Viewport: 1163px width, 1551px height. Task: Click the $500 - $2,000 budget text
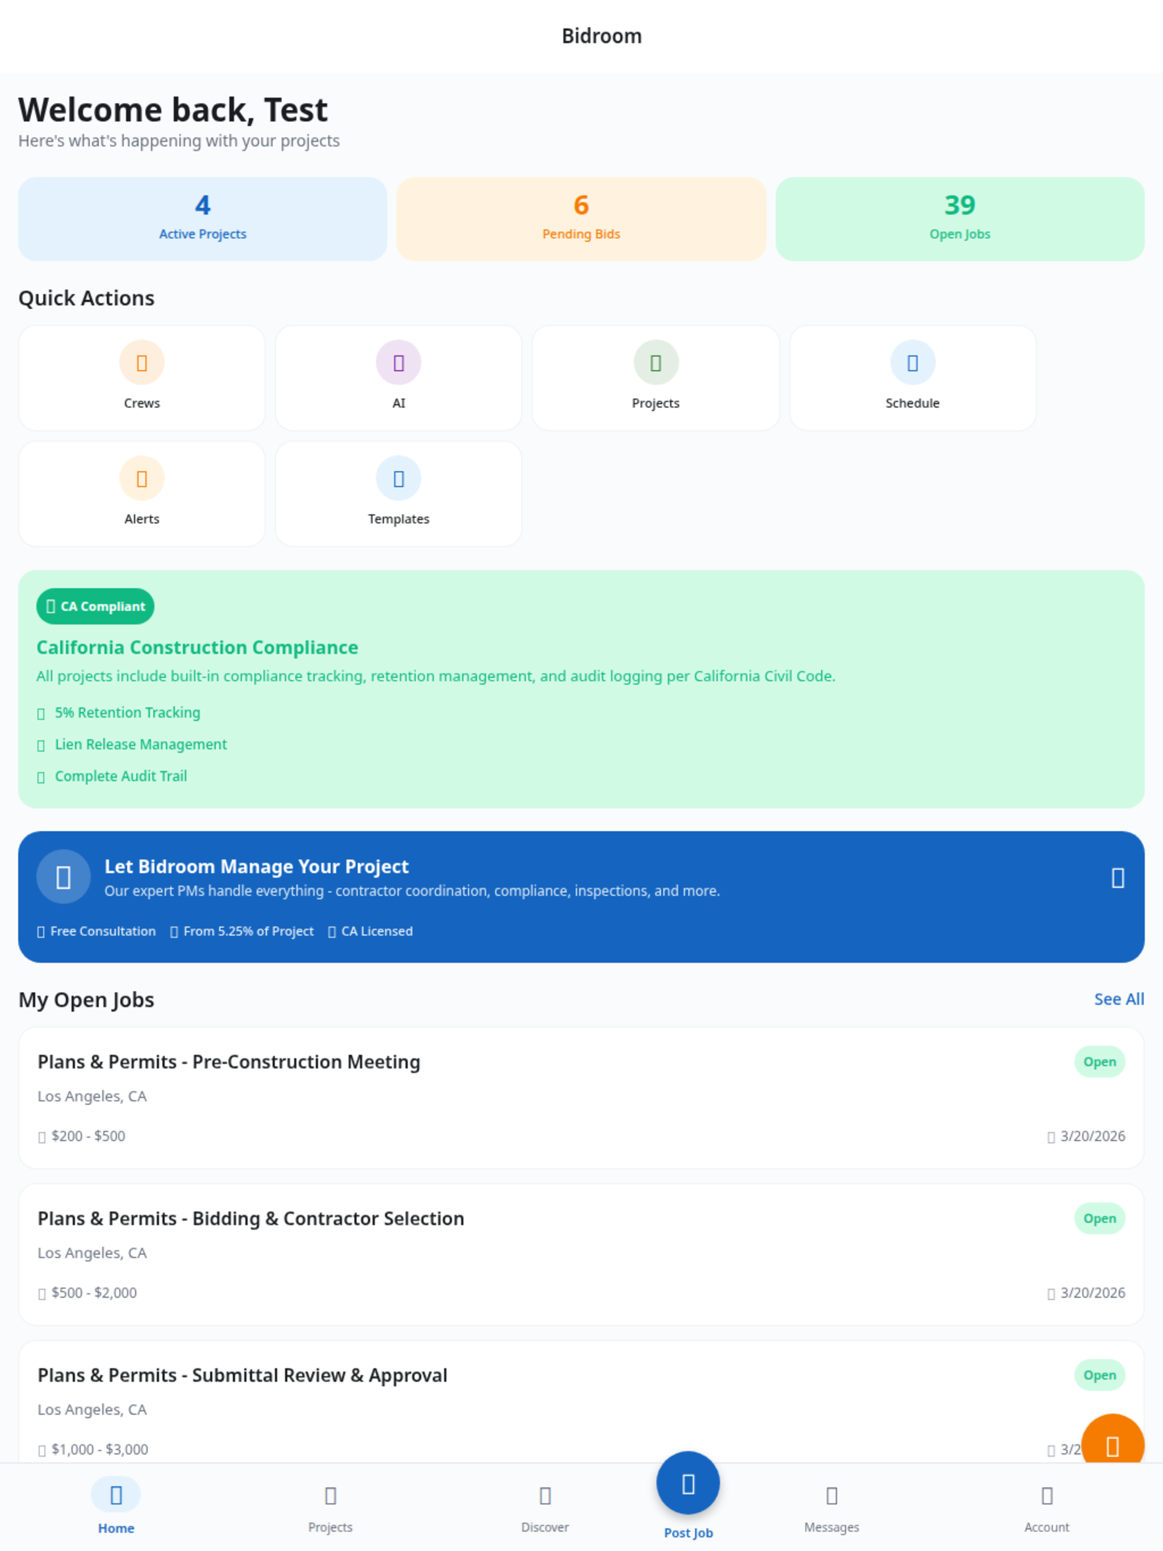[94, 1292]
